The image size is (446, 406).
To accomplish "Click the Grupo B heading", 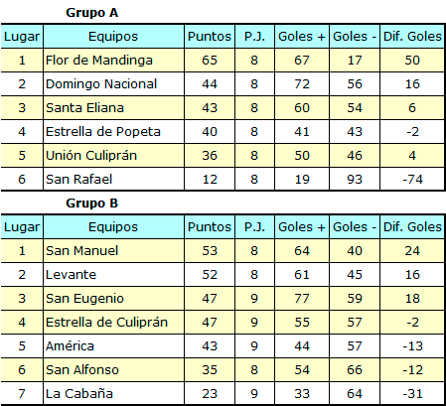I will pyautogui.click(x=92, y=203).
